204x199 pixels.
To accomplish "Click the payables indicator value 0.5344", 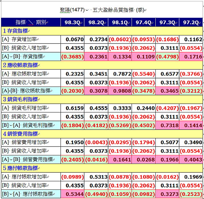I will pyautogui.click(x=74, y=194).
